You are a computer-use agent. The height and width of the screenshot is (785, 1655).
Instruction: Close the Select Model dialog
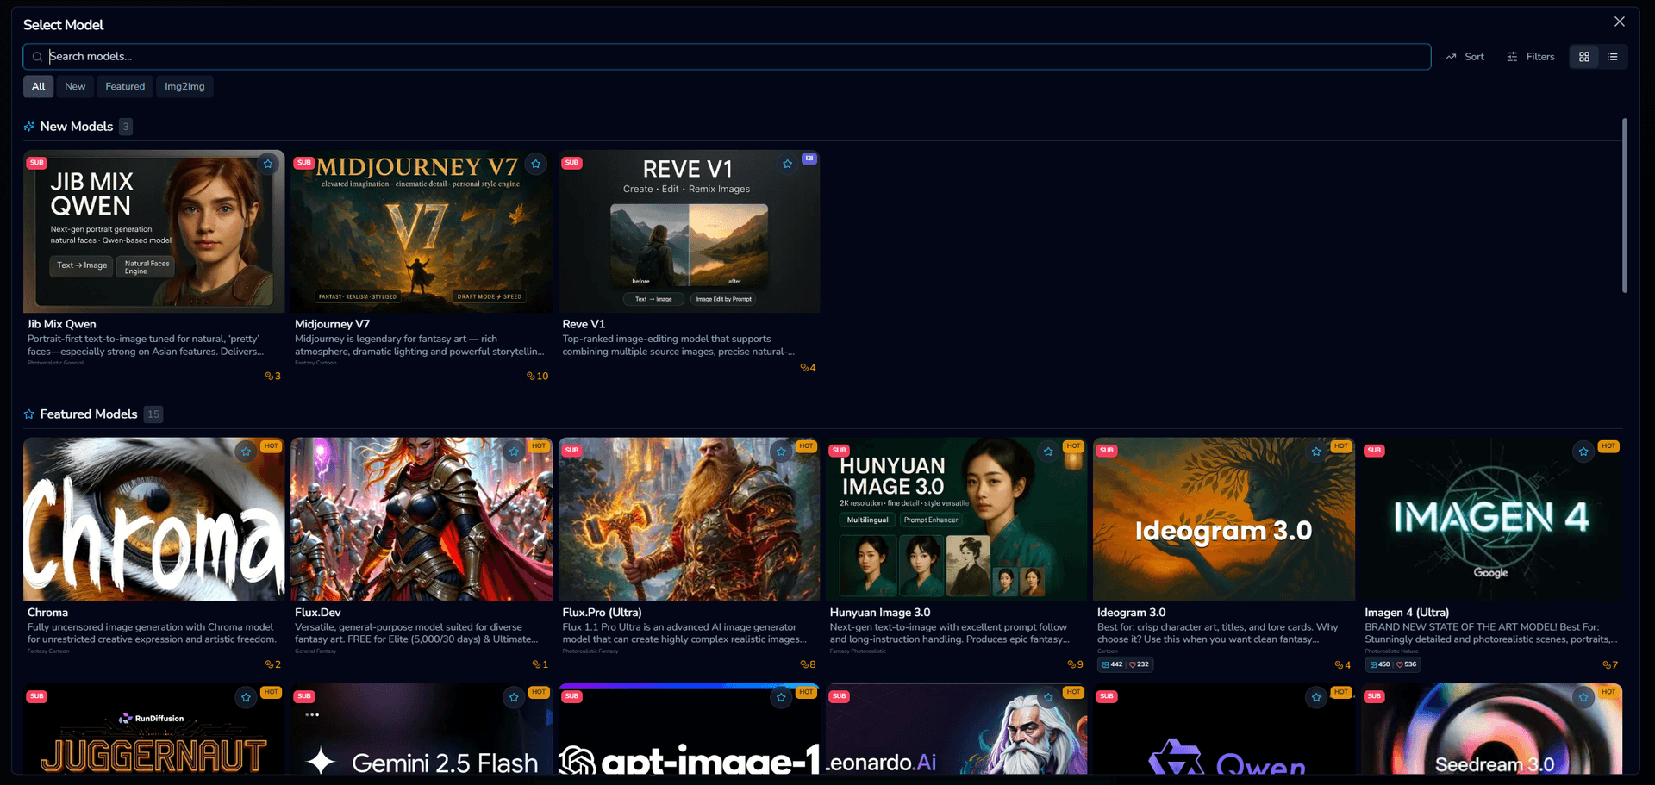1620,22
